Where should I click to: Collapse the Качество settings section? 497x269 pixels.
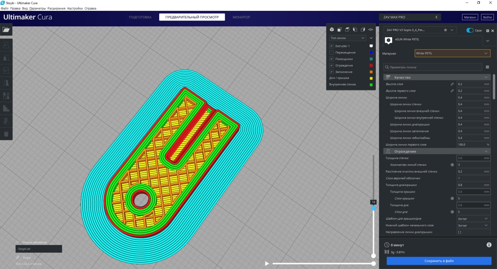438,77
